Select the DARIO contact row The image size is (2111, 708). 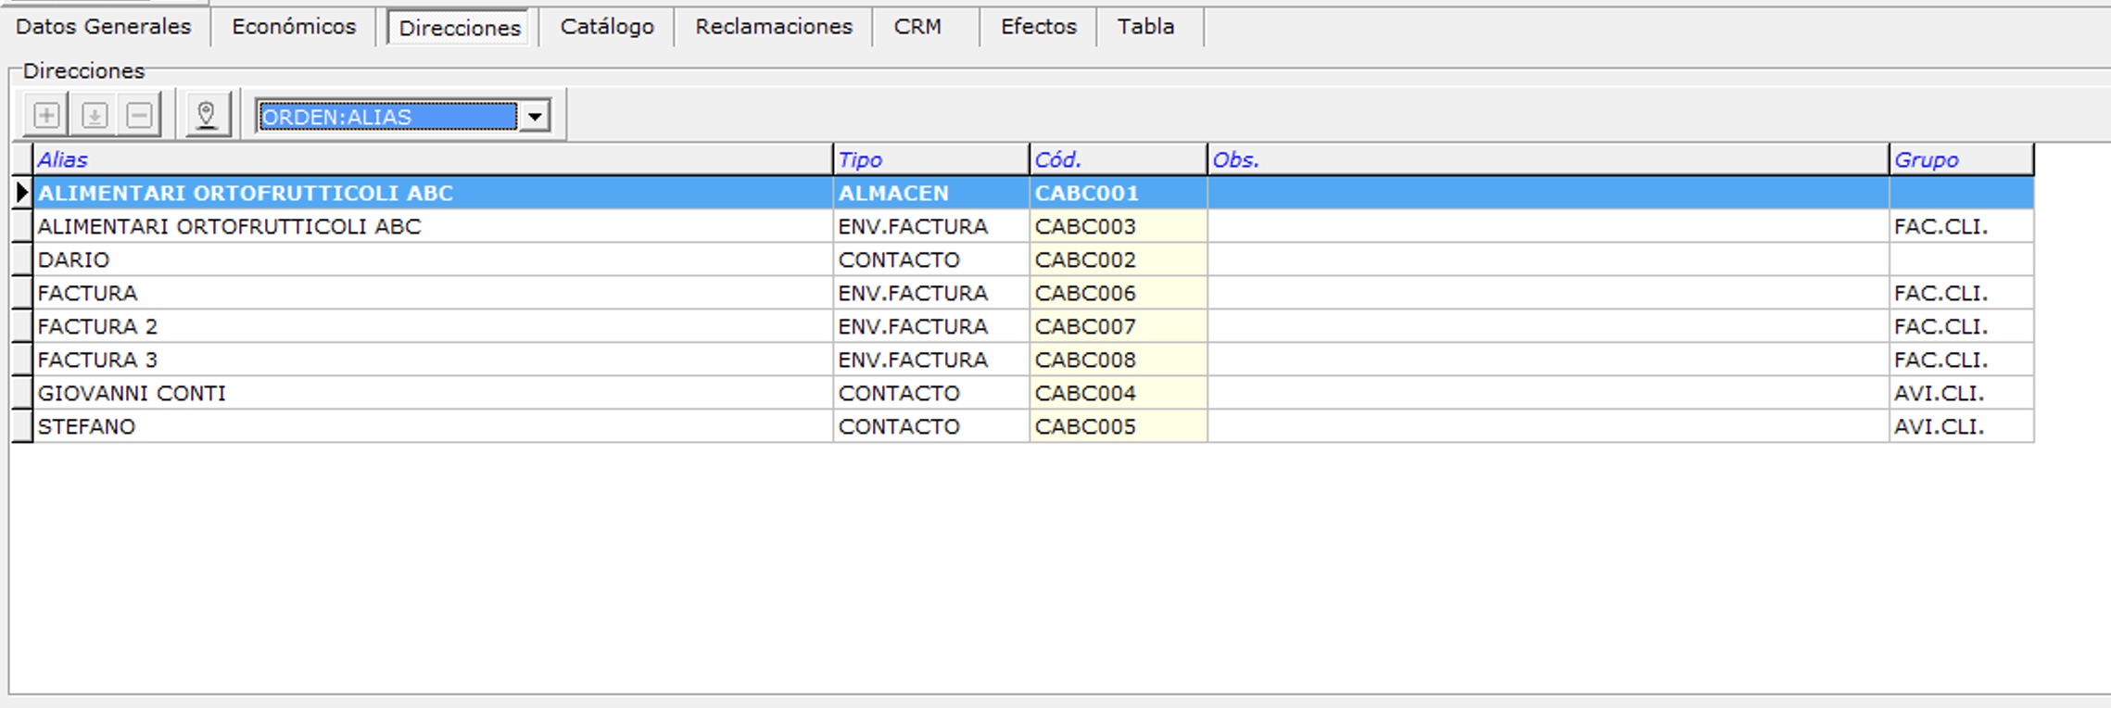[x=74, y=260]
